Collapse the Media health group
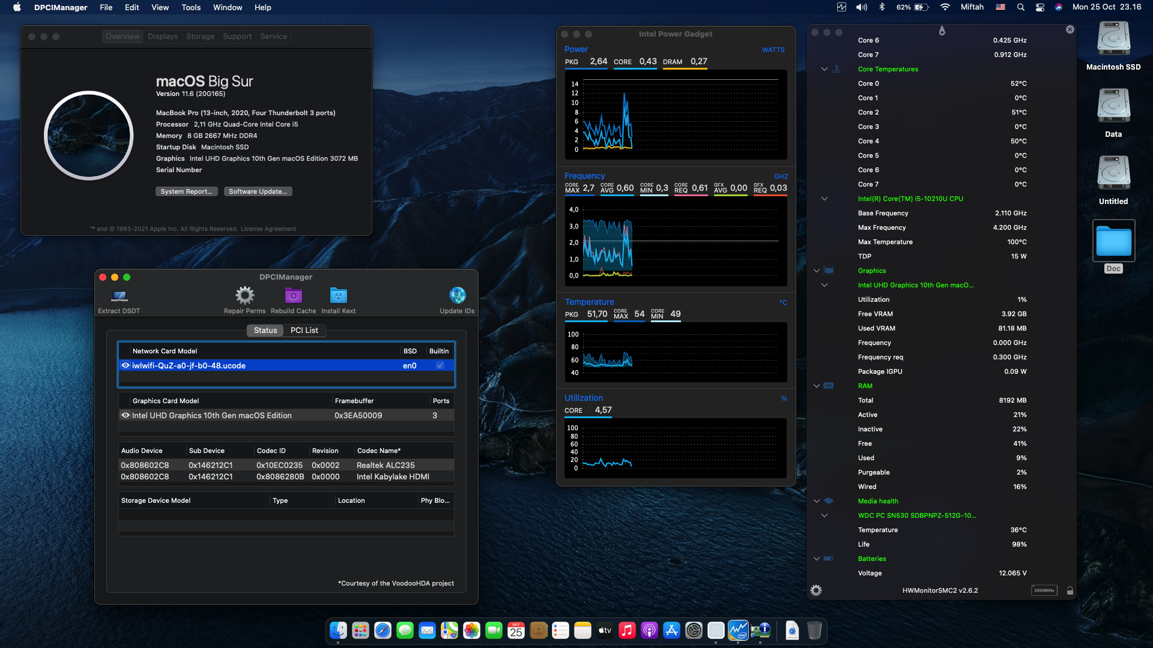The image size is (1153, 648). (816, 501)
